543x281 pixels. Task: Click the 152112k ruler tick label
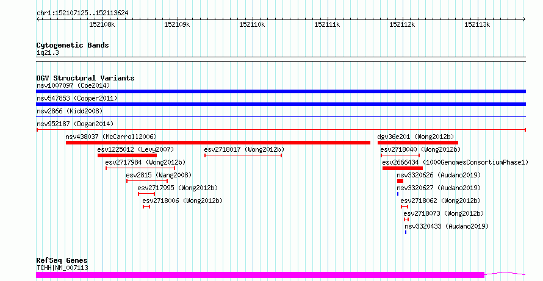[x=402, y=24]
